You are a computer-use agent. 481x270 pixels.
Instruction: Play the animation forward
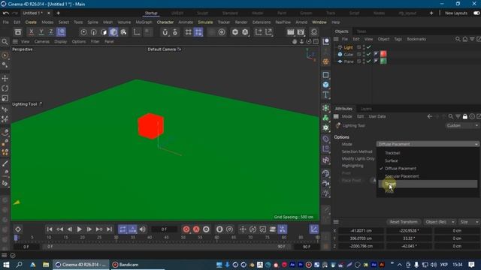79,229
